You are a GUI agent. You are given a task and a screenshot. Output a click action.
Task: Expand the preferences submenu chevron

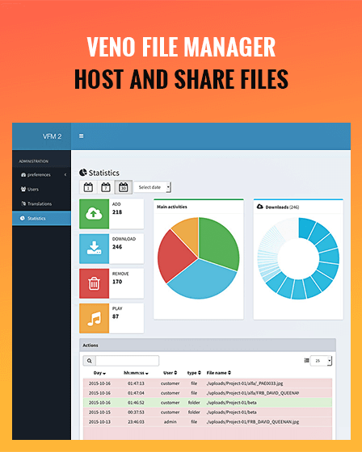click(65, 174)
